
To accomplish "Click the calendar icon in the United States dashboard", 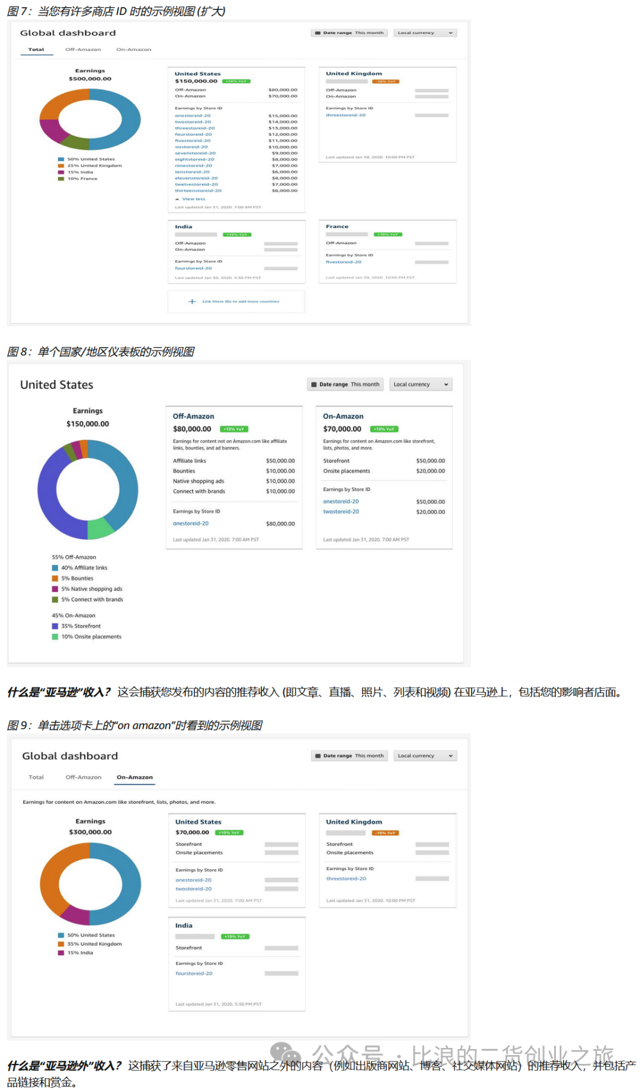I will (x=314, y=384).
